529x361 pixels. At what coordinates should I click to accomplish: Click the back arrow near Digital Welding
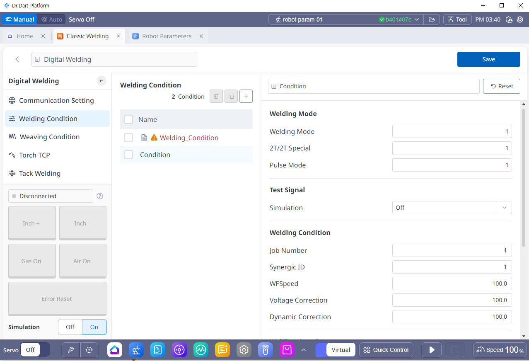point(17,59)
